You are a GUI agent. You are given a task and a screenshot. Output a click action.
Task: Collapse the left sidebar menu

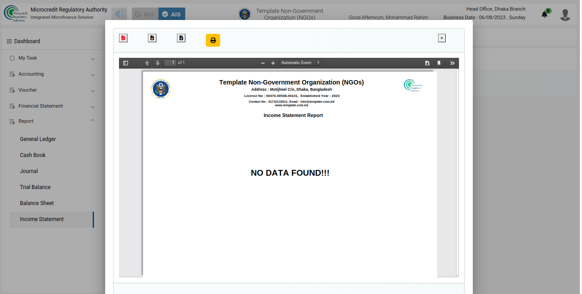pyautogui.click(x=119, y=14)
